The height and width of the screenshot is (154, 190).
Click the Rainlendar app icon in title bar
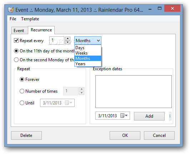coord(11,10)
